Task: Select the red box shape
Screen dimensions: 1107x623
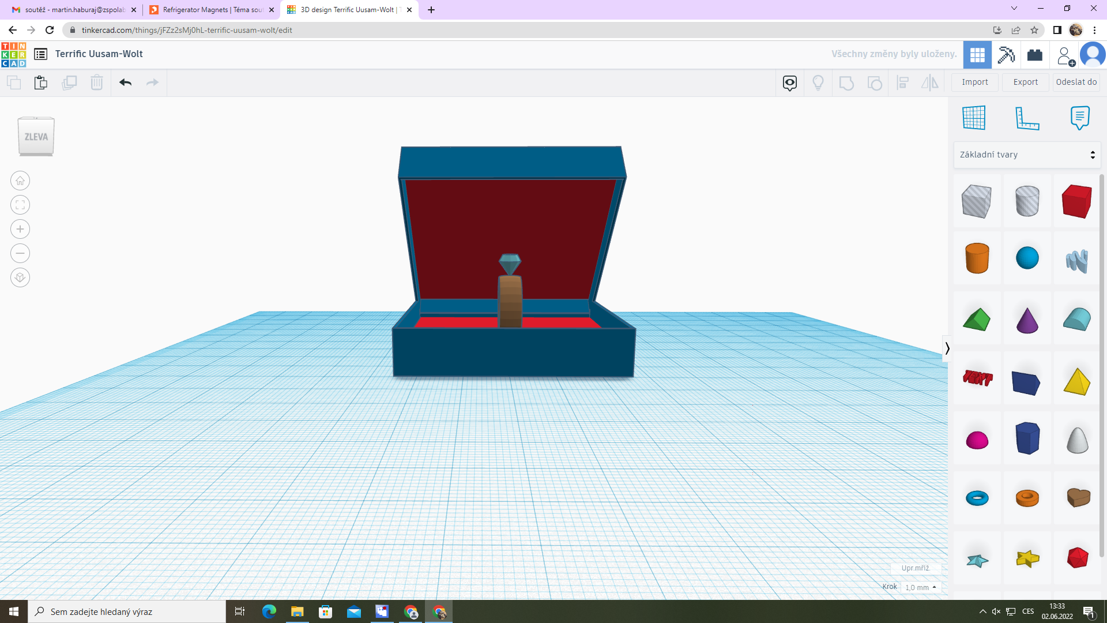Action: (x=1076, y=201)
